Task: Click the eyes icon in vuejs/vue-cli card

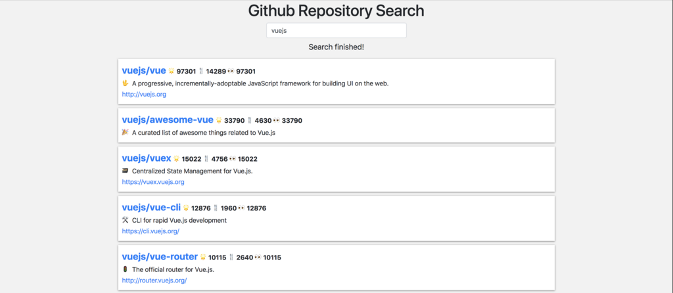Action: pos(242,208)
